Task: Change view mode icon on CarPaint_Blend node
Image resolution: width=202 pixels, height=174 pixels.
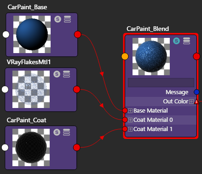Action: coord(186,41)
